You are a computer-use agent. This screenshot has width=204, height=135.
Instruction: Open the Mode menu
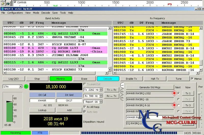[36, 13]
